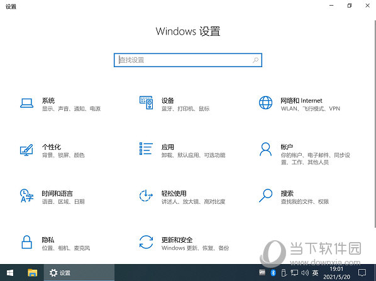This screenshot has height=281, width=376.
Task: Open the 搜索 magnifier icon
Action: click(x=266, y=196)
